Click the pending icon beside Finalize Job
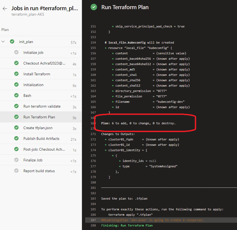This screenshot has width=237, height=230. coord(16,160)
